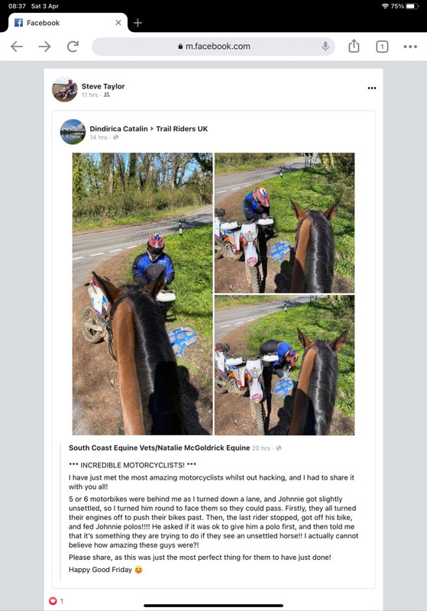The width and height of the screenshot is (427, 611).
Task: Open the large left horse photo
Action: [x=142, y=294]
